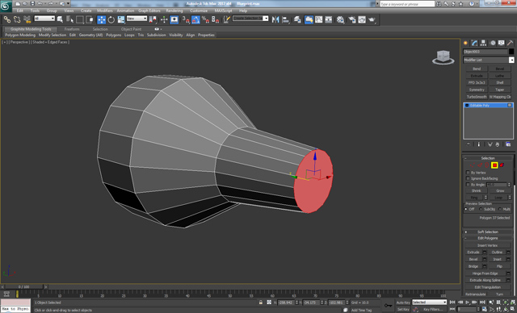Click the Toggle Key Mode key icon
The height and width of the screenshot is (313, 517).
388,306
